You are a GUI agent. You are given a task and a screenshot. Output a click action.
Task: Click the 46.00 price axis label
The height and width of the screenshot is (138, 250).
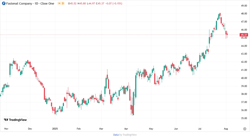click(244, 30)
